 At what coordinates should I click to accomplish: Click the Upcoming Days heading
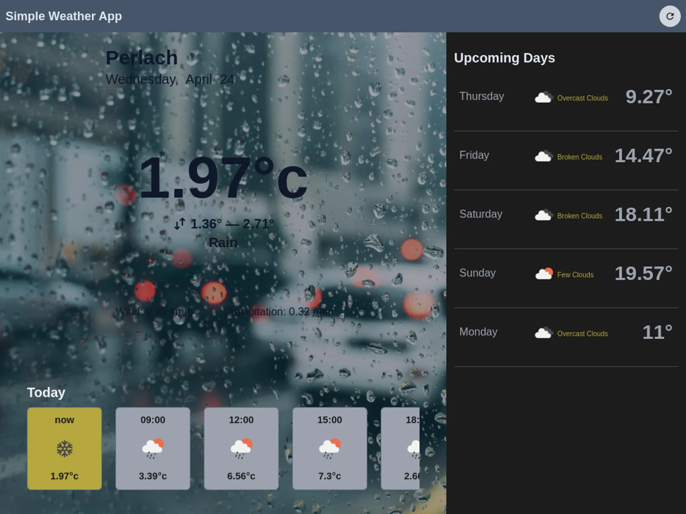pos(504,58)
